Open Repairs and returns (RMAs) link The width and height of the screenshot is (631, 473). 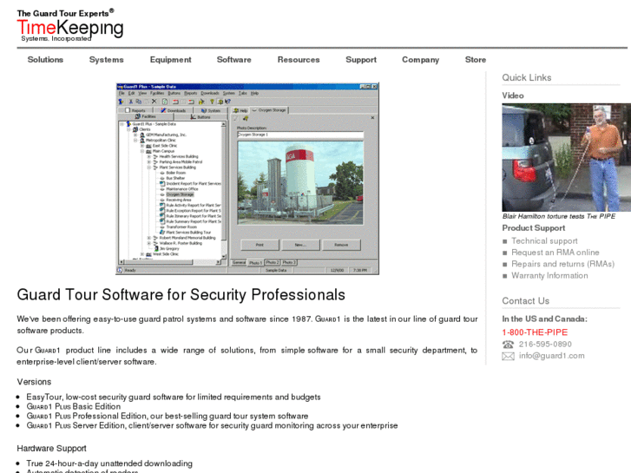(x=562, y=264)
